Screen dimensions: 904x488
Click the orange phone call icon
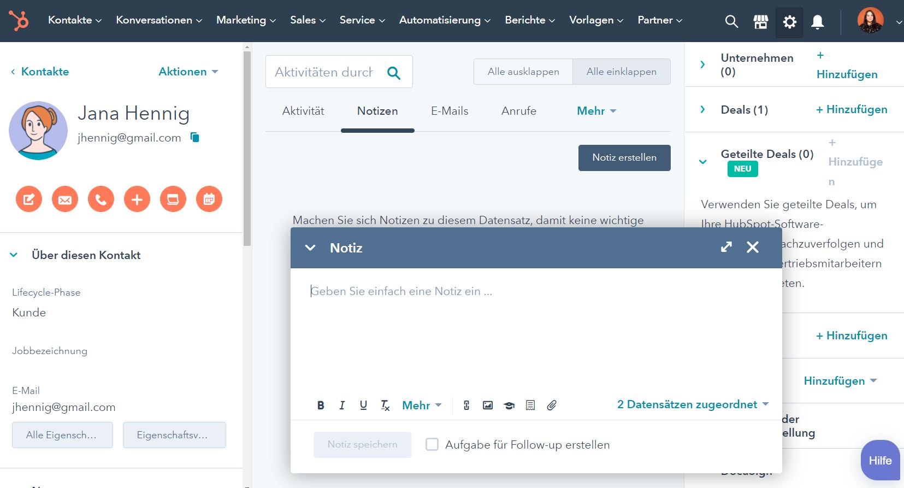tap(101, 199)
